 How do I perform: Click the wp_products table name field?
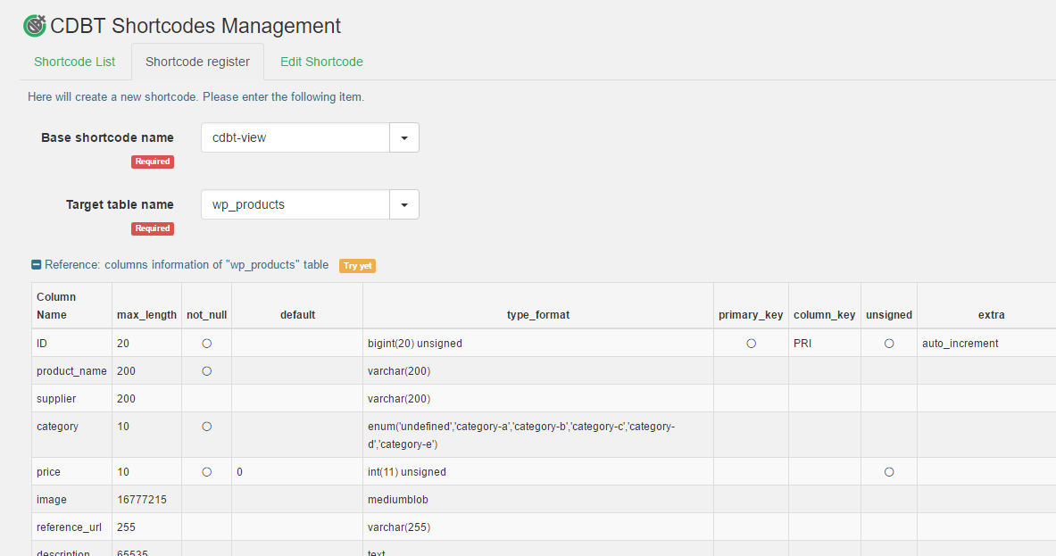[x=295, y=204]
